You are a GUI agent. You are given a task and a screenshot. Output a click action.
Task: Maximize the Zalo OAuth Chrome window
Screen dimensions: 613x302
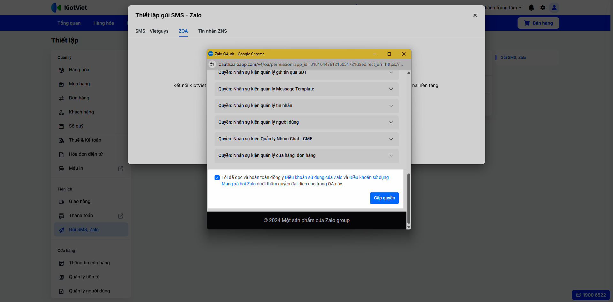pos(389,54)
